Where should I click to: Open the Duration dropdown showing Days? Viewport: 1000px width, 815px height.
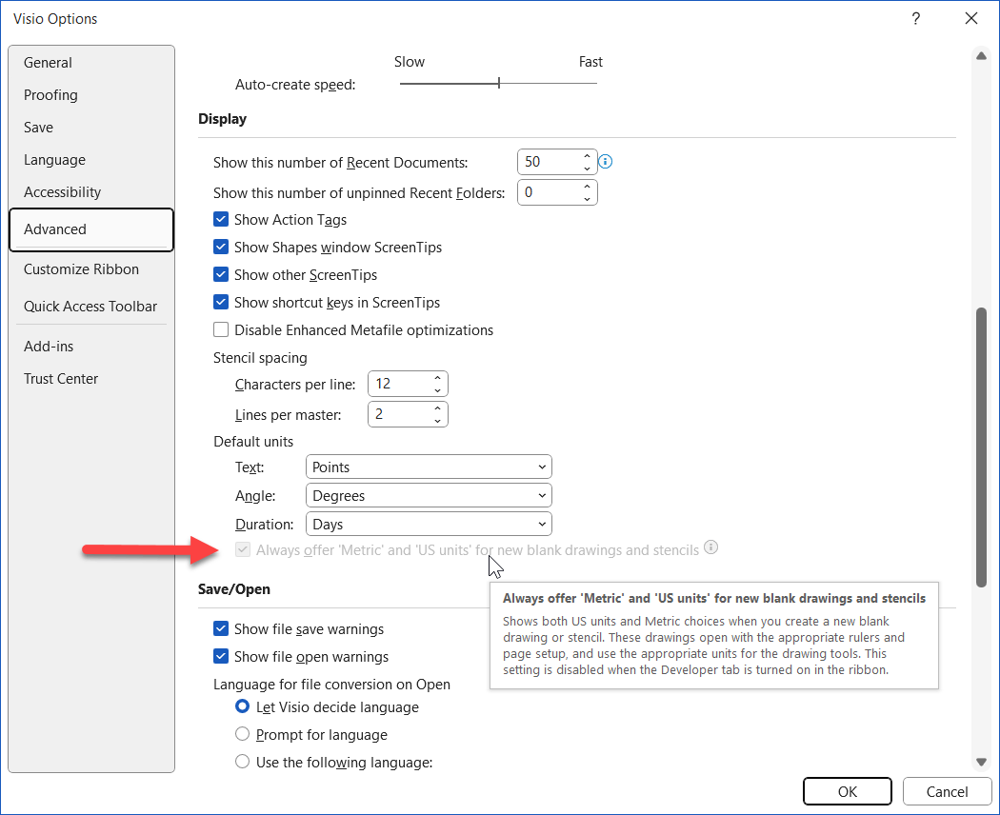coord(429,524)
